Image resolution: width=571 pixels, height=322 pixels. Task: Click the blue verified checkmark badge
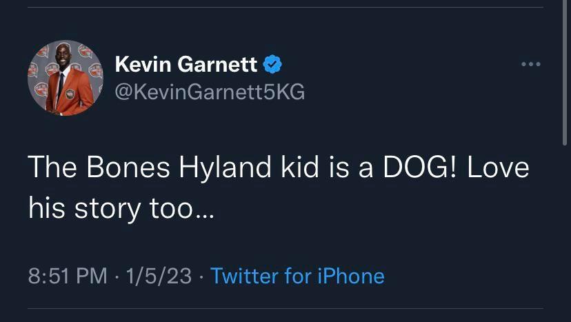click(x=273, y=65)
